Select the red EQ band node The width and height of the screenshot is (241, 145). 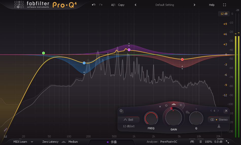pos(182,59)
